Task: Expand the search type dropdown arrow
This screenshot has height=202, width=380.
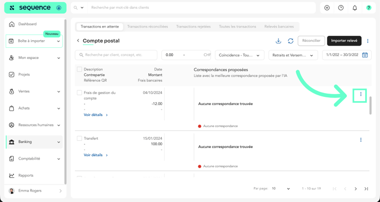Action: click(82, 8)
